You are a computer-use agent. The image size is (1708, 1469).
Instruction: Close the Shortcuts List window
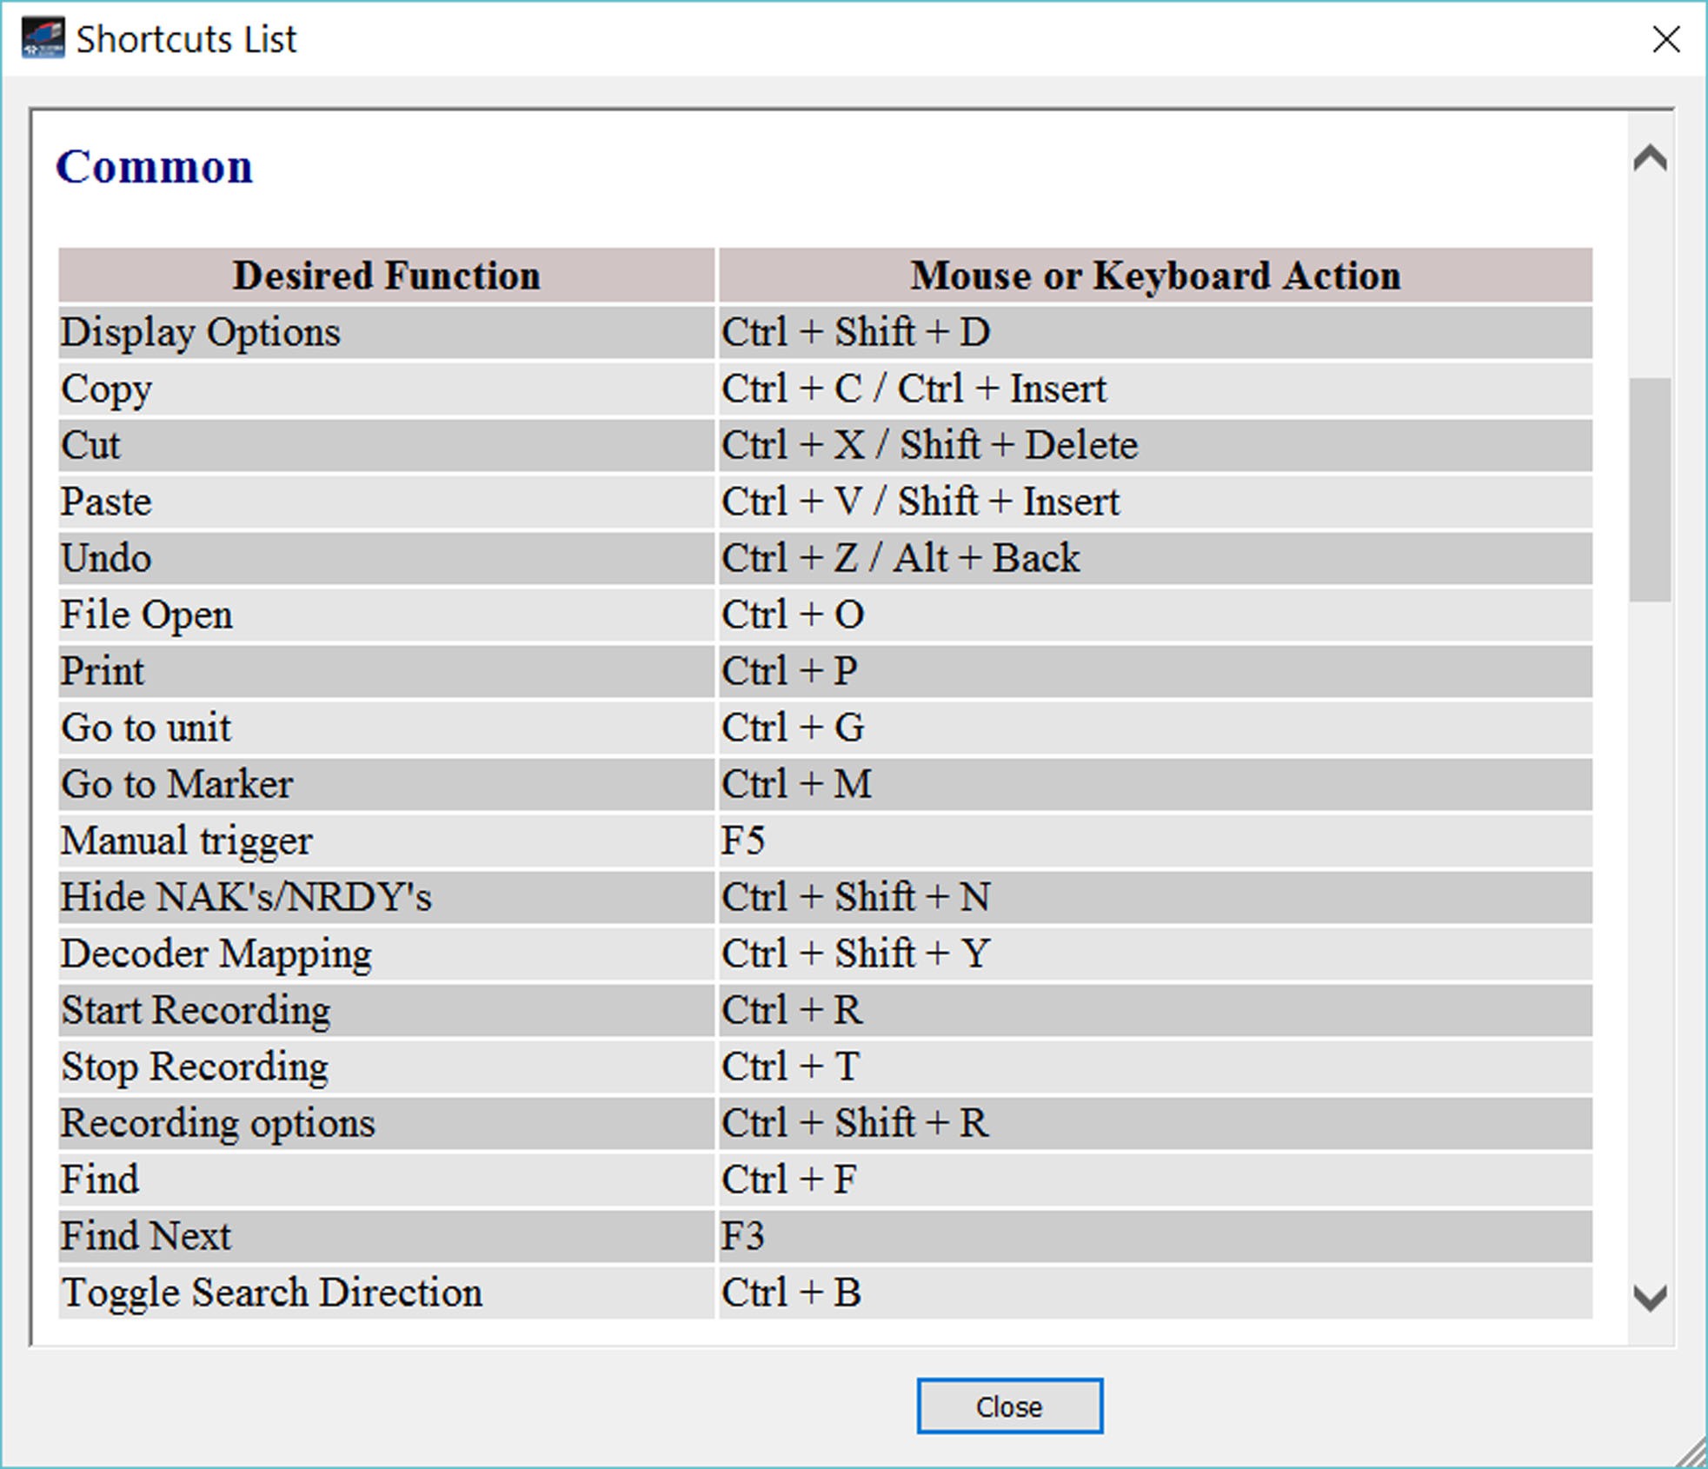[1665, 39]
